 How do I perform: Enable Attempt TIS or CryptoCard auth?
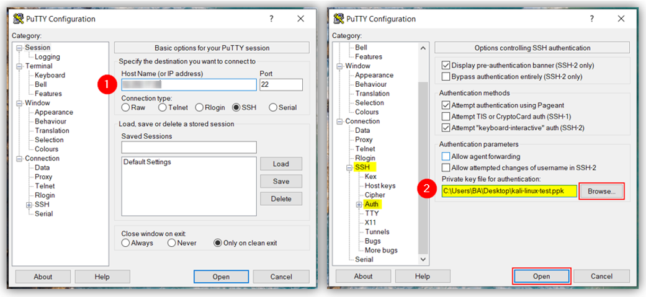[446, 117]
